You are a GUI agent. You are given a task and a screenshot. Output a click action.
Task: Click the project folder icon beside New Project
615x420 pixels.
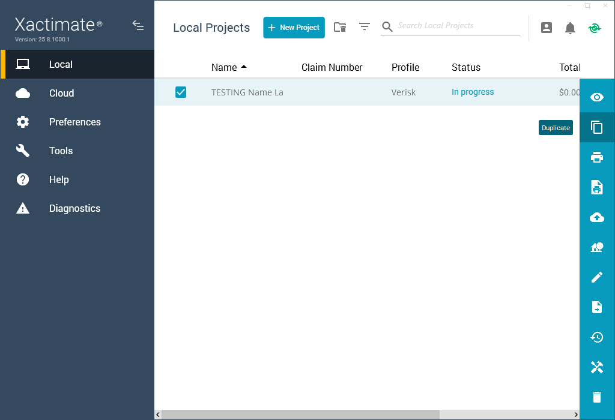[x=340, y=27]
